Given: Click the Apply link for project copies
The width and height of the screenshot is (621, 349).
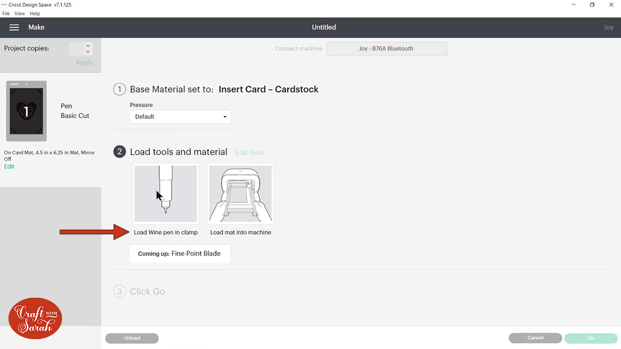Looking at the screenshot, I should (84, 62).
